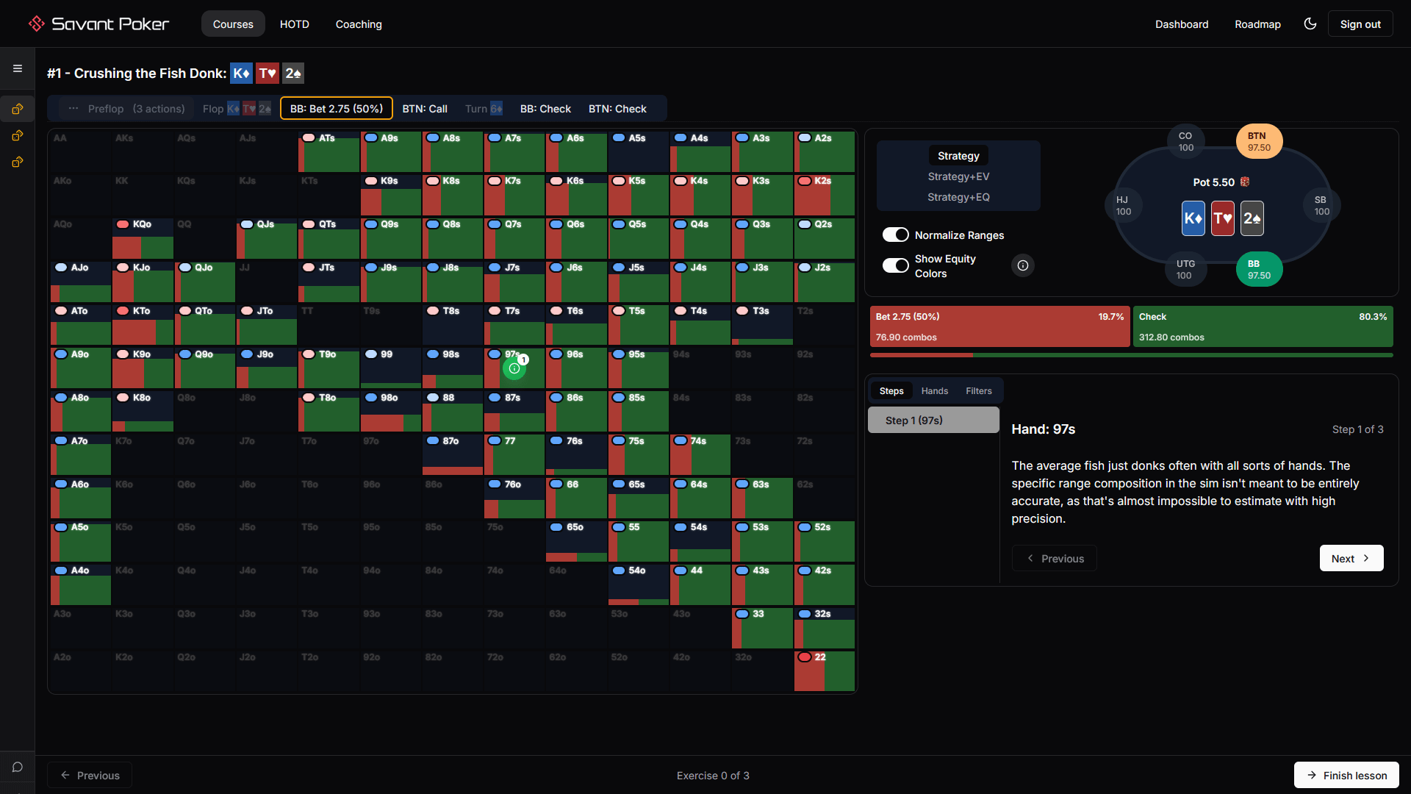
Task: Toggle Normalize Ranges switch
Action: coord(895,235)
